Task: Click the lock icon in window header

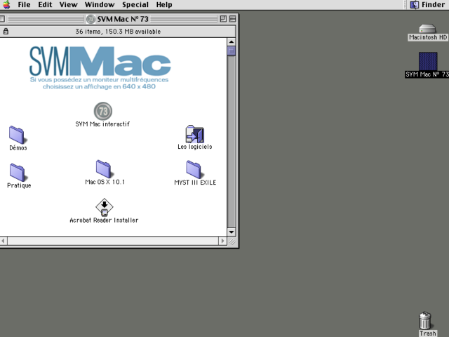Action: tap(6, 31)
